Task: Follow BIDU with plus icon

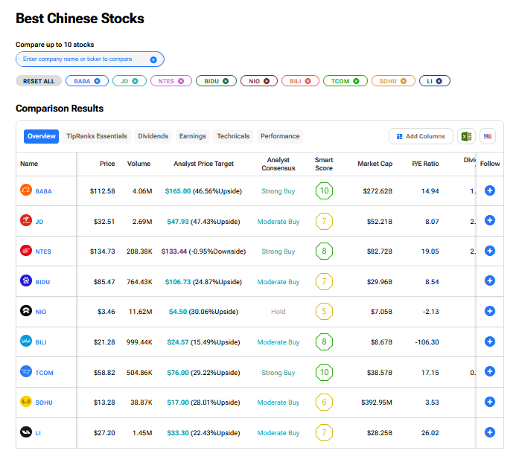Action: pyautogui.click(x=490, y=280)
